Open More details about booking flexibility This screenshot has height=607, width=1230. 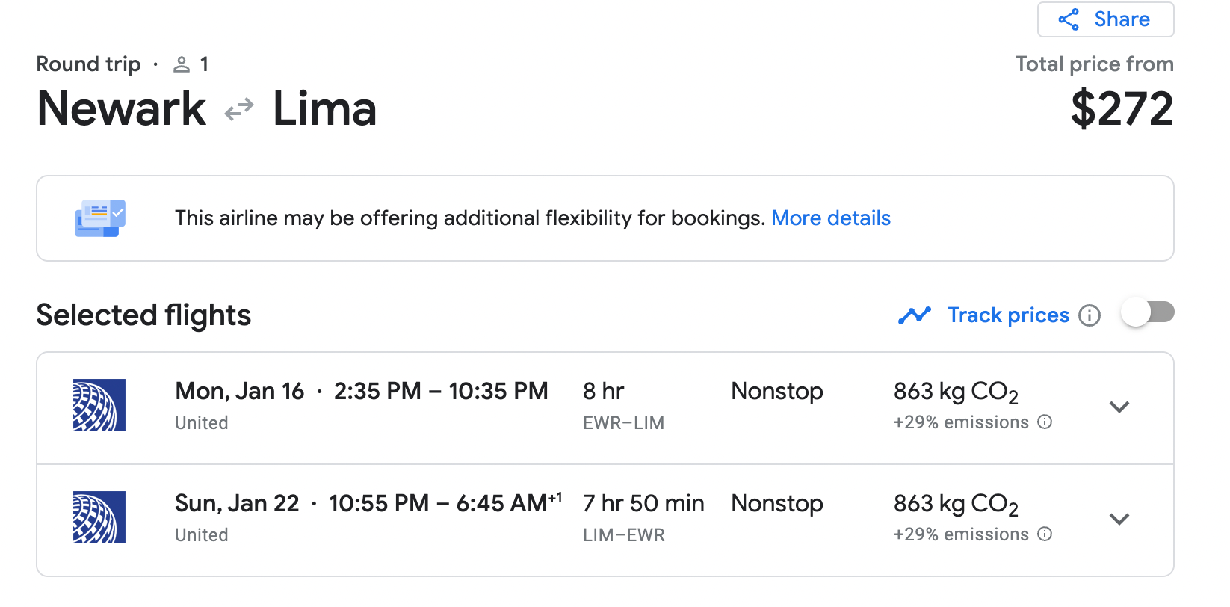pyautogui.click(x=831, y=218)
